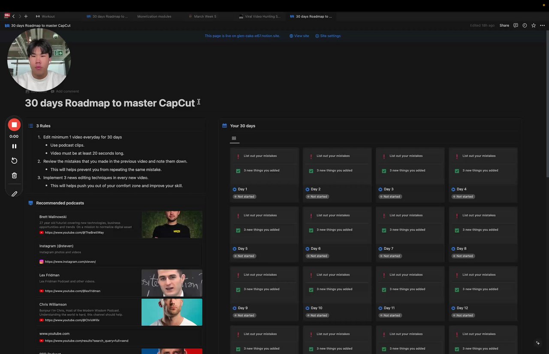Toggle the green checkbox on Day 6 card
The width and height of the screenshot is (549, 354).
click(311, 230)
